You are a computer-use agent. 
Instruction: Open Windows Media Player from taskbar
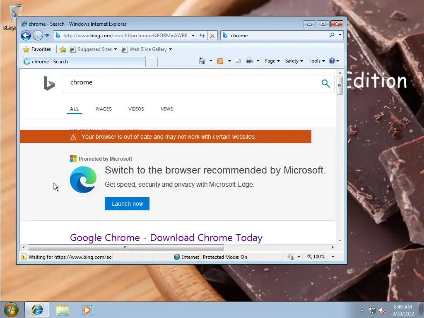tap(87, 310)
